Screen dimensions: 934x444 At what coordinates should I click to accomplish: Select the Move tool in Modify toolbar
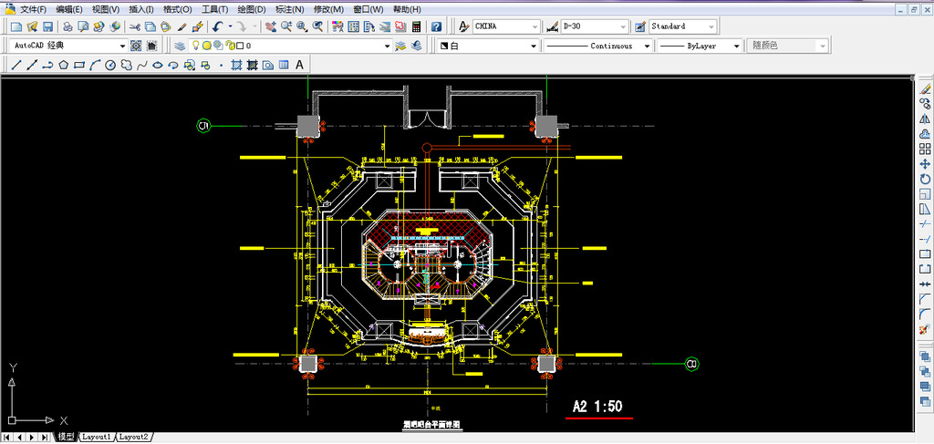coord(925,163)
